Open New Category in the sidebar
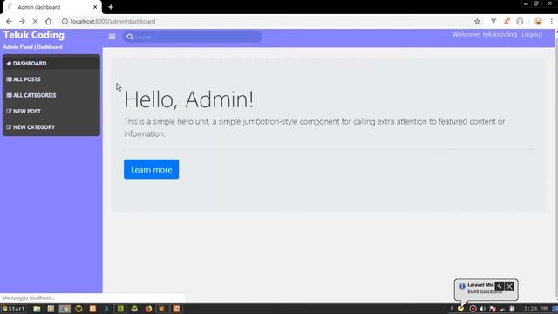Screen dimensions: 558x314 pyautogui.click(x=51, y=127)
